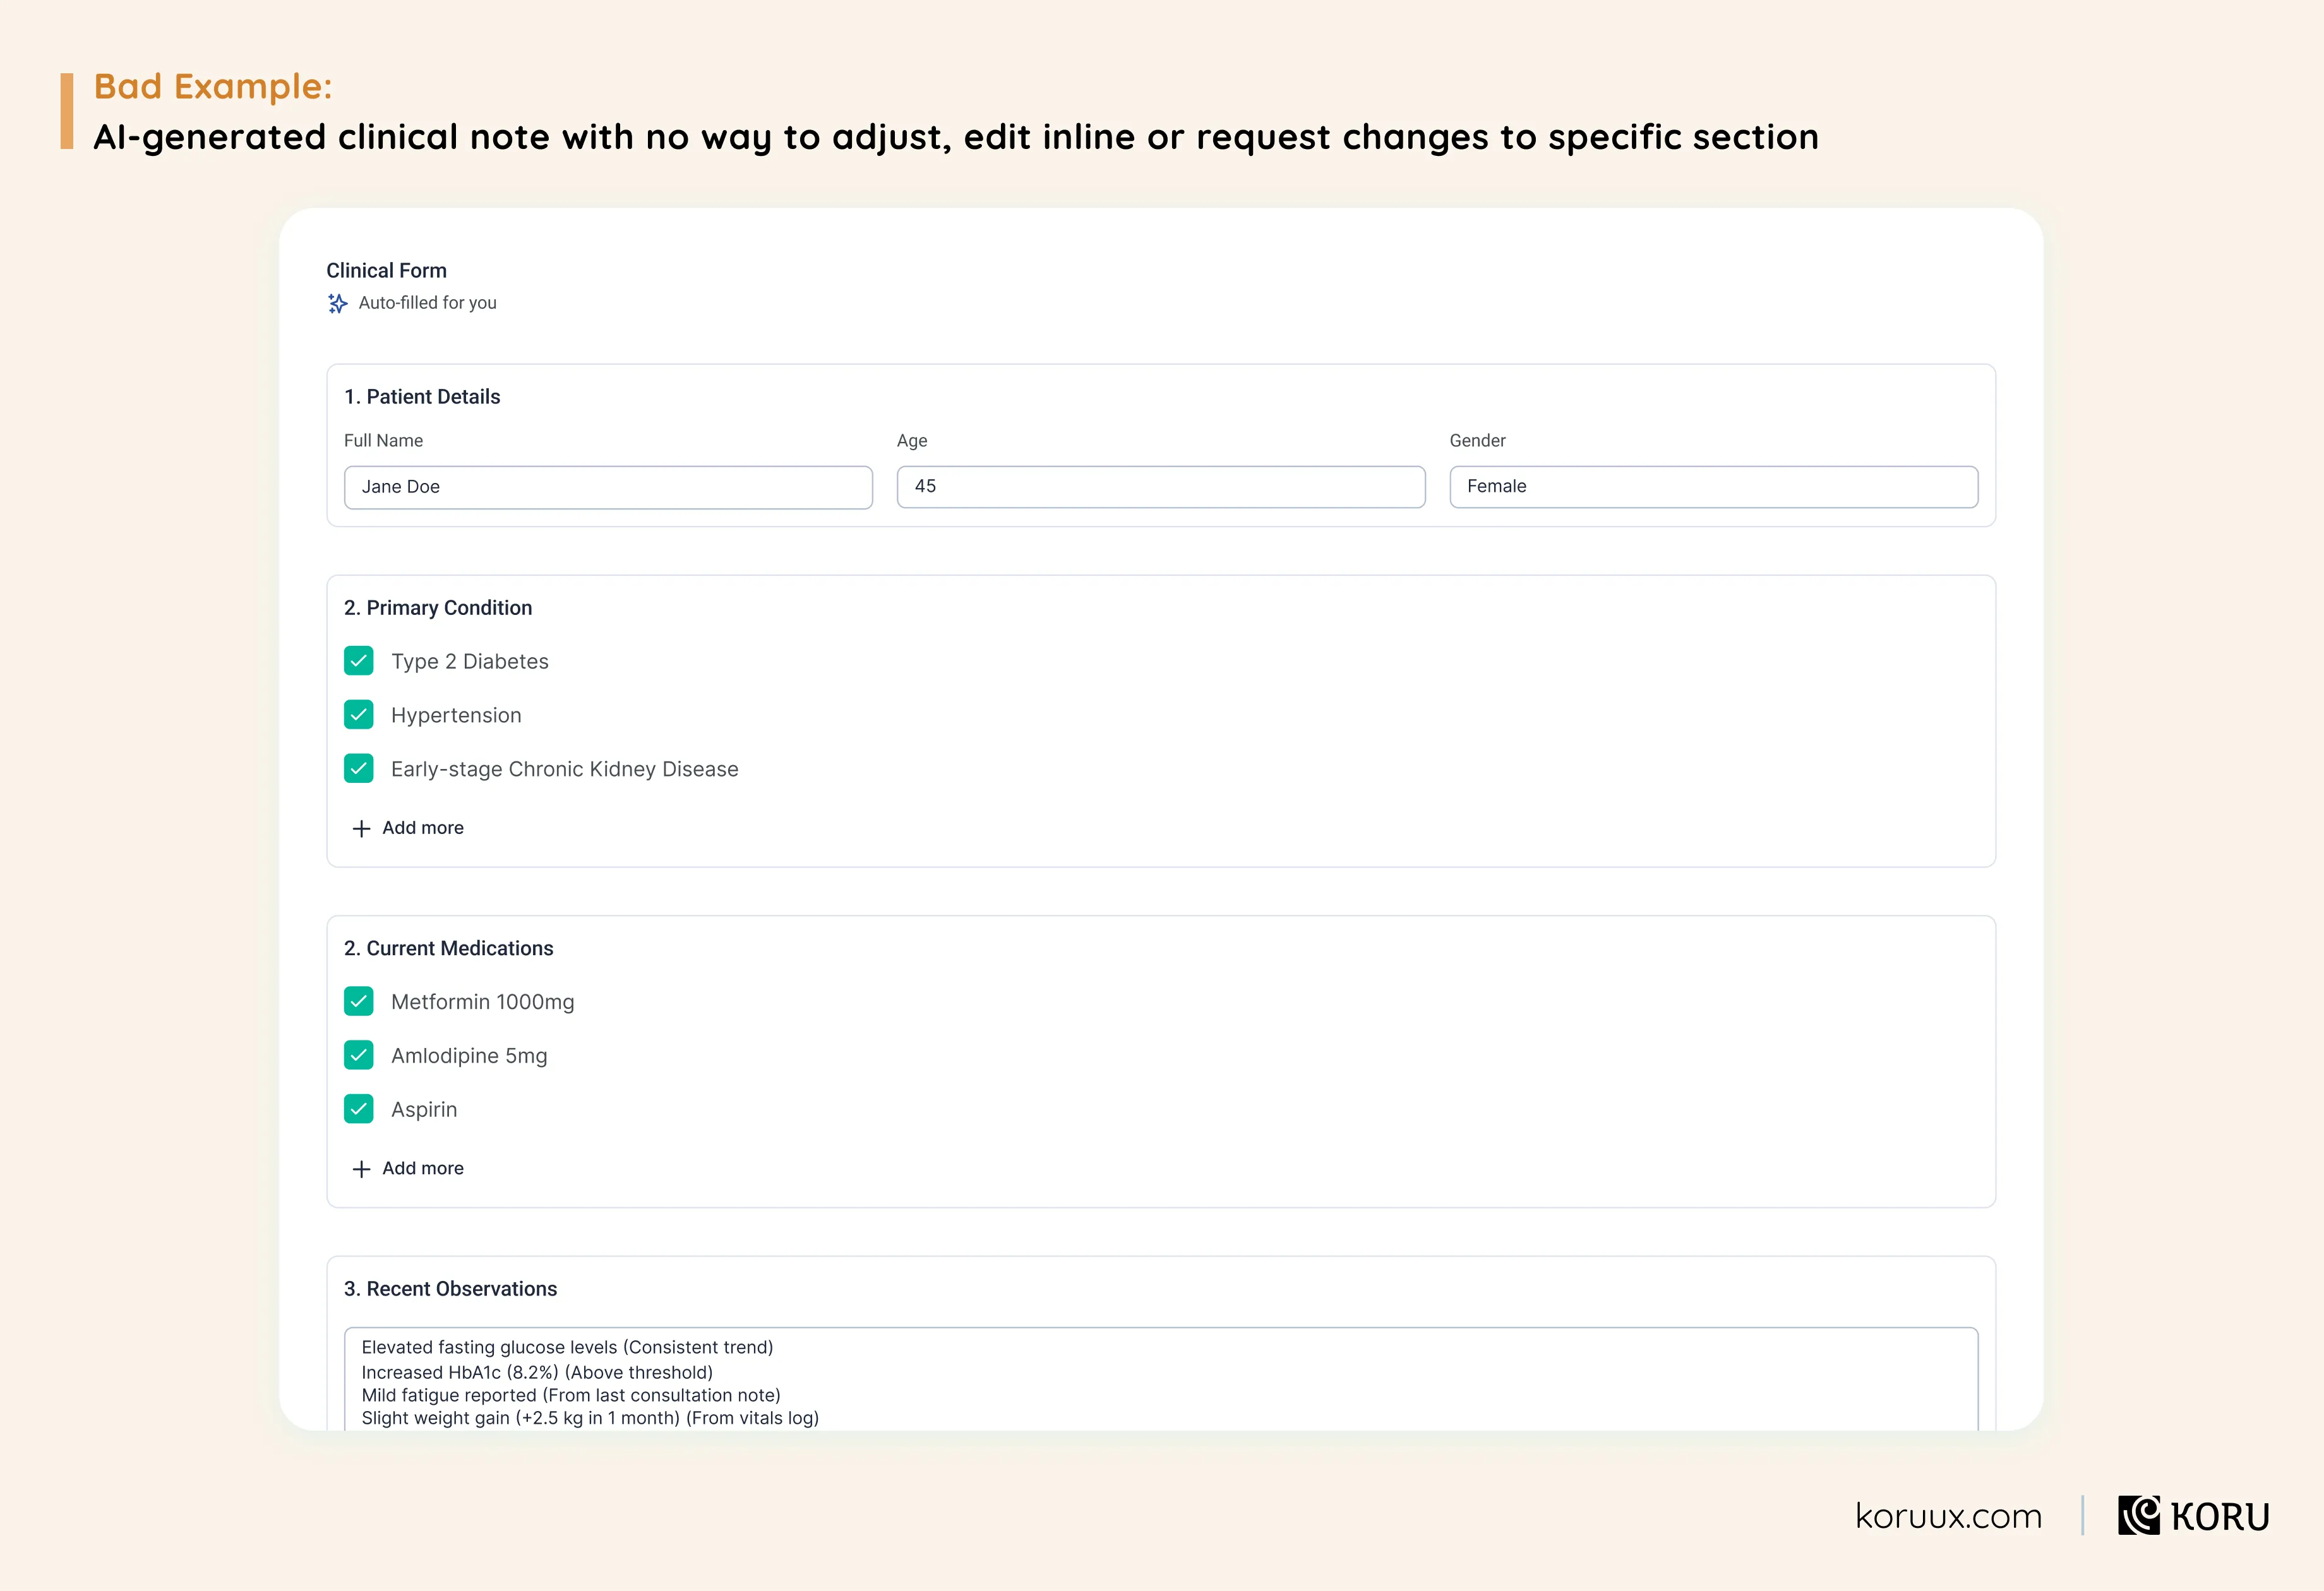Click the 'Auto-filled for you' label
The height and width of the screenshot is (1591, 2324).
[x=428, y=303]
